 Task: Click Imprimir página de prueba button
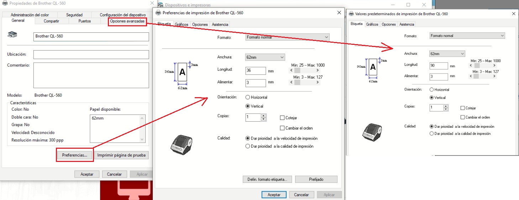click(121, 155)
